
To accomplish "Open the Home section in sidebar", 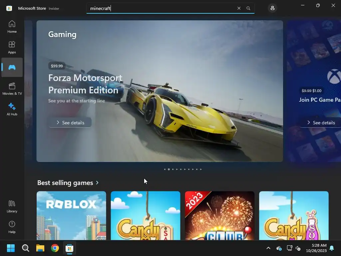I will click(x=12, y=27).
